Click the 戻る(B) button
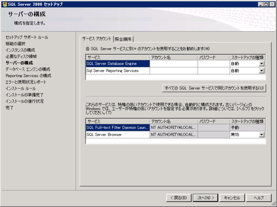 178,198
